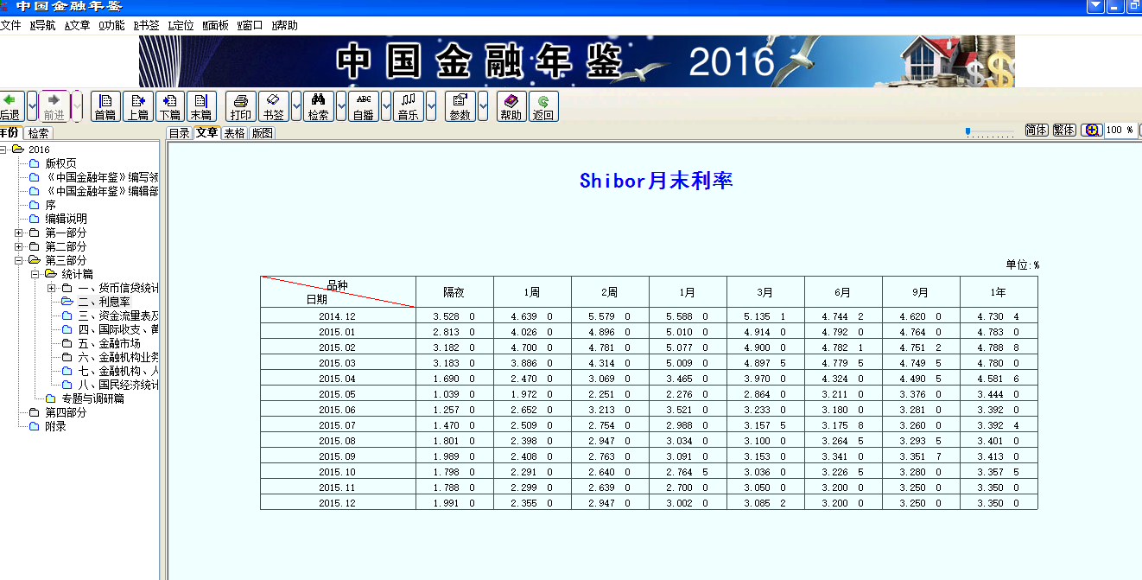Viewport: 1142px width, 580px height.
Task: Open the W窗口 menu
Action: [250, 25]
